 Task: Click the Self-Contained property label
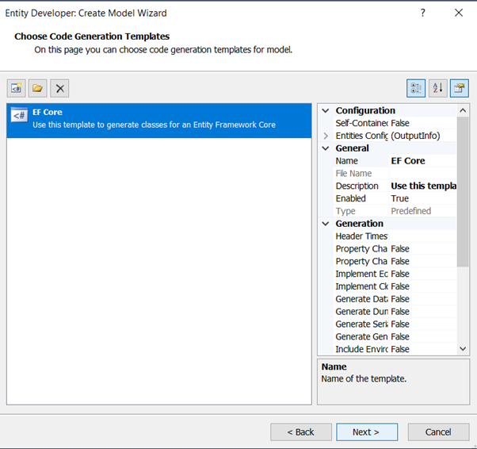pyautogui.click(x=361, y=123)
